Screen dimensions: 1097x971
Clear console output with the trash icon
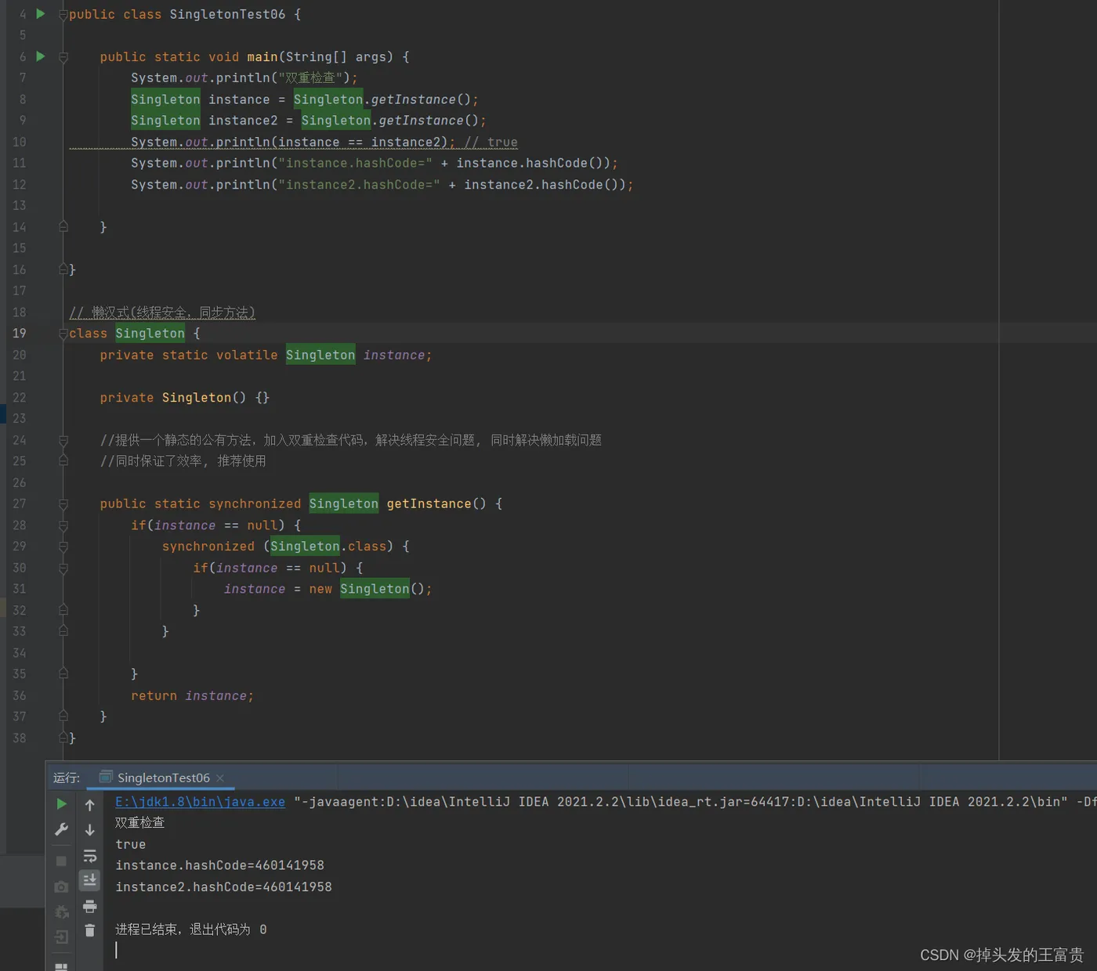pos(90,930)
